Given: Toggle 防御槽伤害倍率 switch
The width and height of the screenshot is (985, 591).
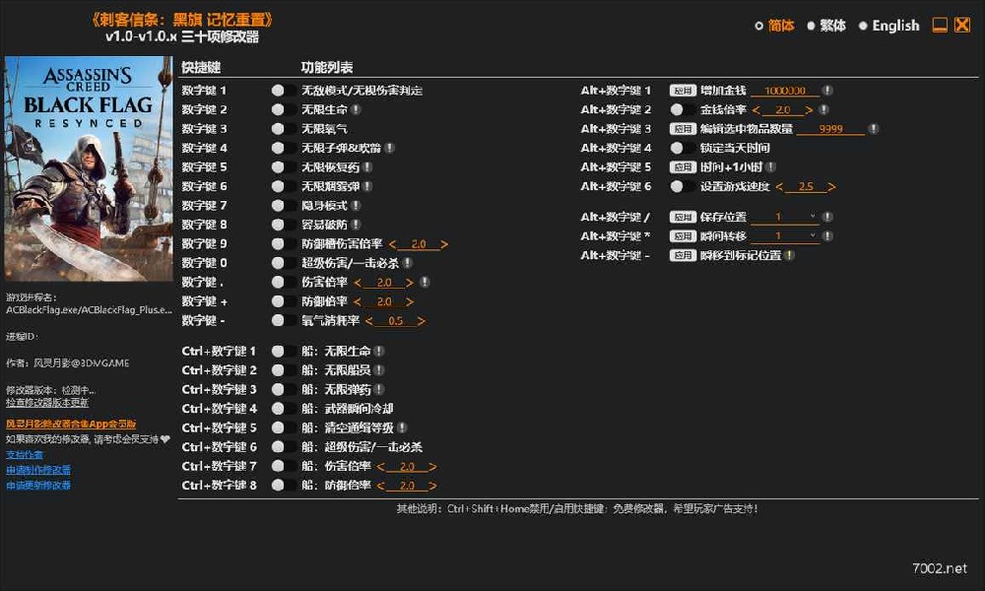Looking at the screenshot, I should coord(284,243).
